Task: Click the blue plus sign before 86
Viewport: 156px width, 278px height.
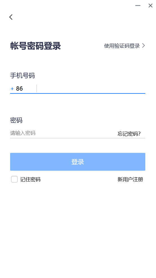Action: click(x=12, y=89)
